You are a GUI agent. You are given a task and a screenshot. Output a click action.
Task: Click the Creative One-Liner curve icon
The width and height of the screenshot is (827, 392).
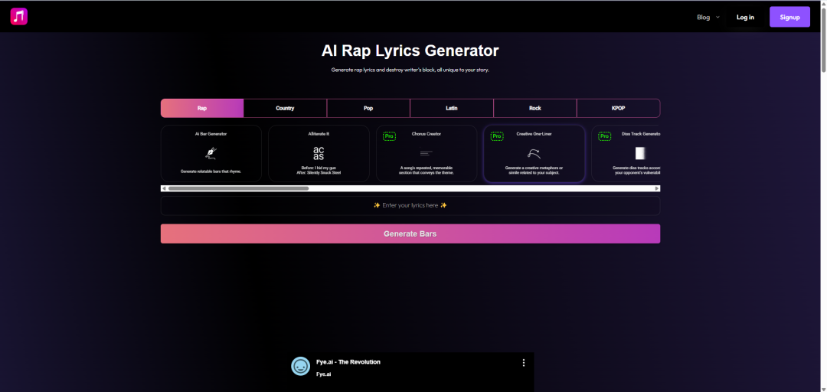tap(534, 154)
